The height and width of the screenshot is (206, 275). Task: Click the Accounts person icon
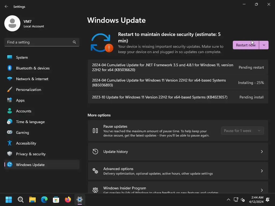[10, 111]
